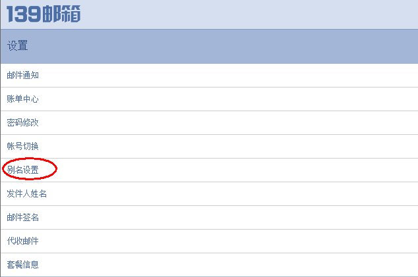Open the alias settings row

[x=208, y=170]
